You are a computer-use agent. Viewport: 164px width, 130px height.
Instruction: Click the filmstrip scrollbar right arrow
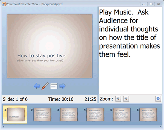click(x=160, y=127)
